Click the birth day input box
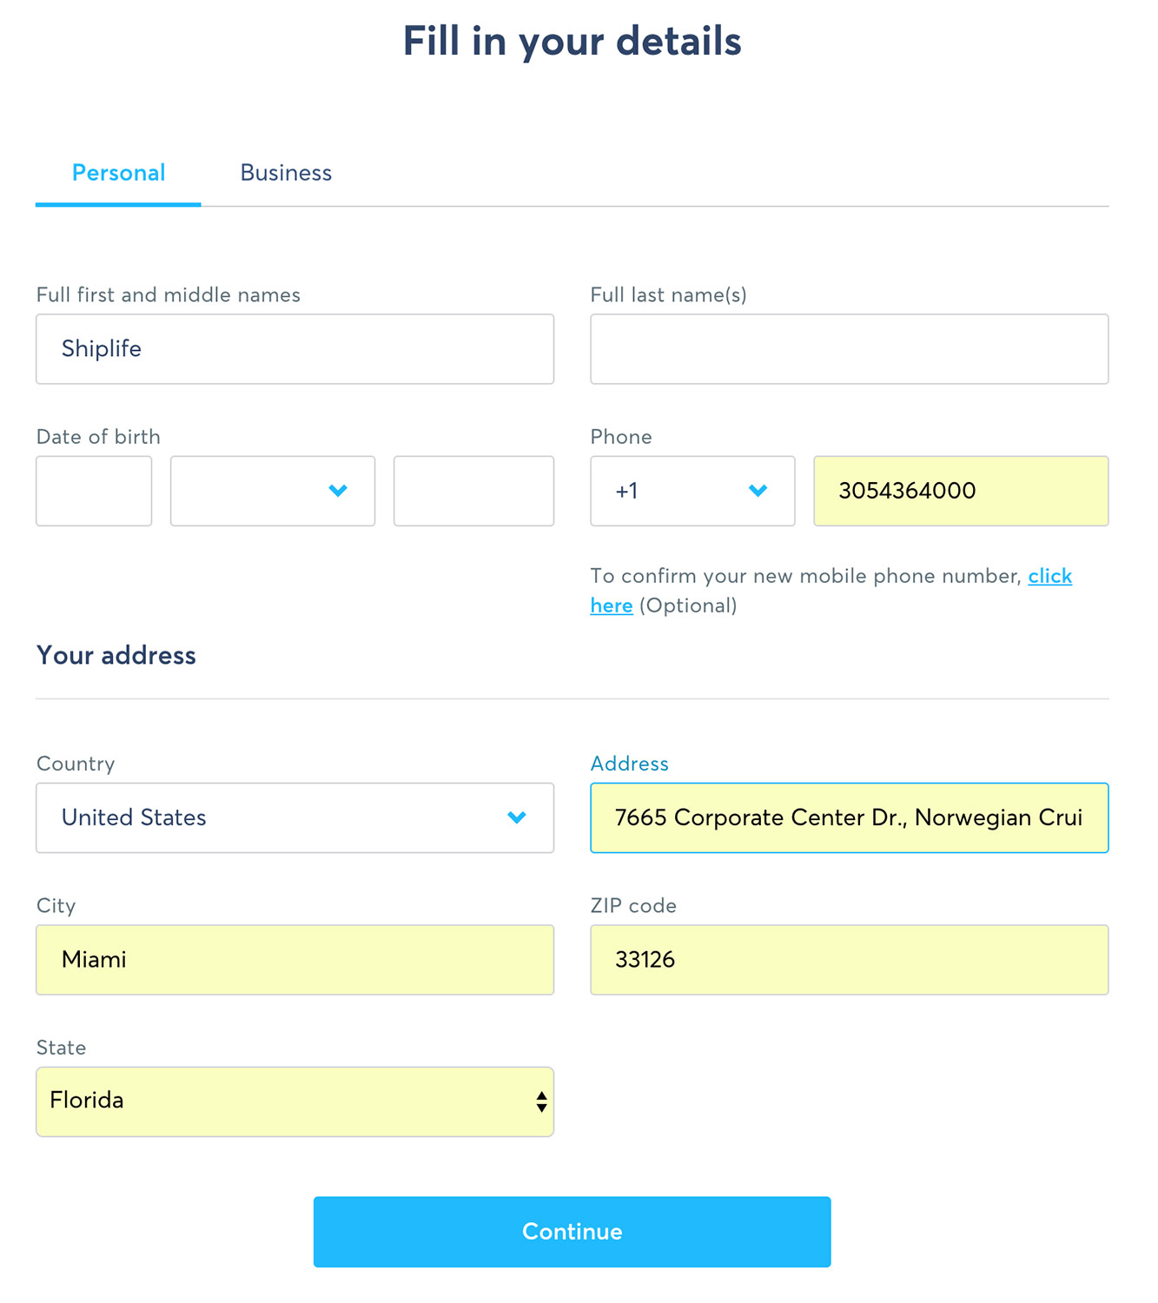This screenshot has width=1158, height=1303. (94, 491)
